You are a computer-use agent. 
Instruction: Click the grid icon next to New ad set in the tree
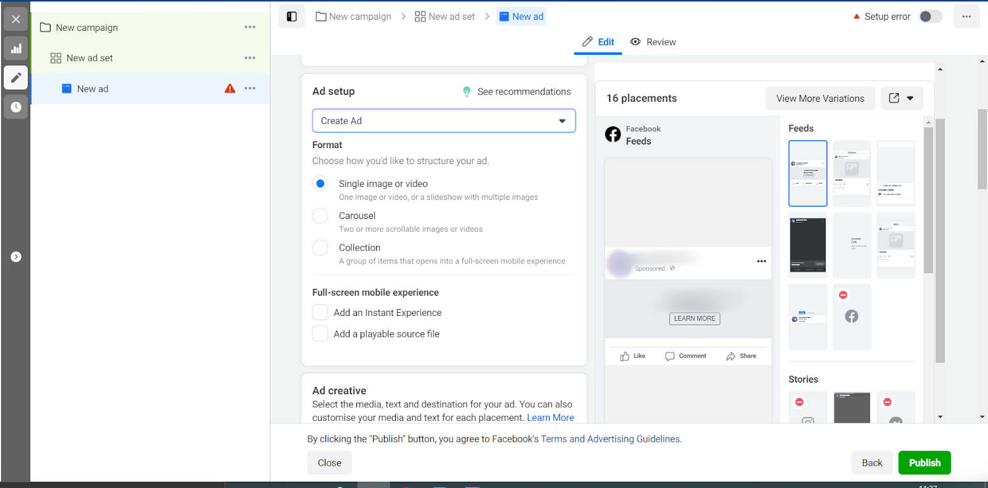coord(56,58)
